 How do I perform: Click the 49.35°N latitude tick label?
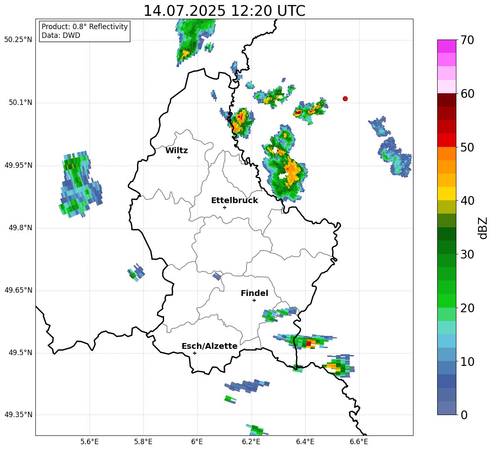tap(18, 415)
